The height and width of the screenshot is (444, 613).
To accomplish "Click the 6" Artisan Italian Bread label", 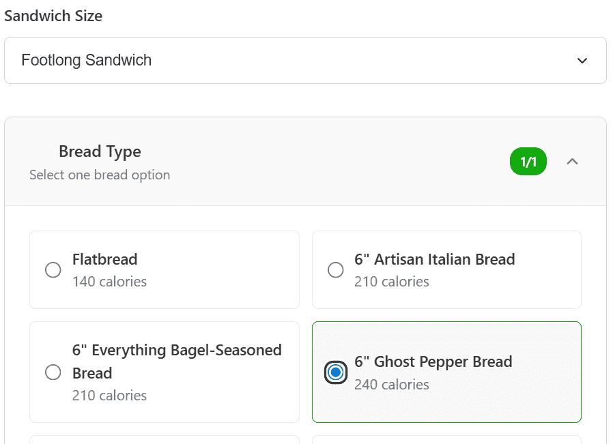I will coord(434,259).
